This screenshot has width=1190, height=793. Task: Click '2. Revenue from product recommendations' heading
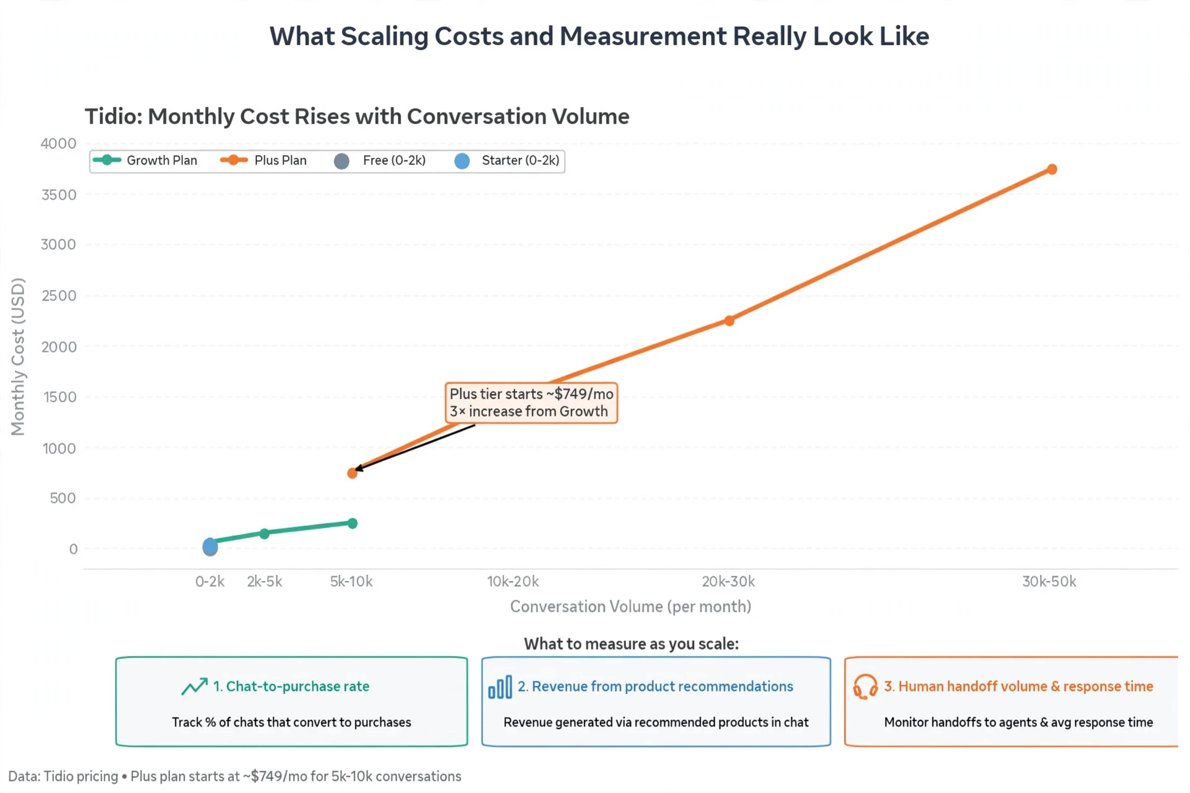point(656,686)
